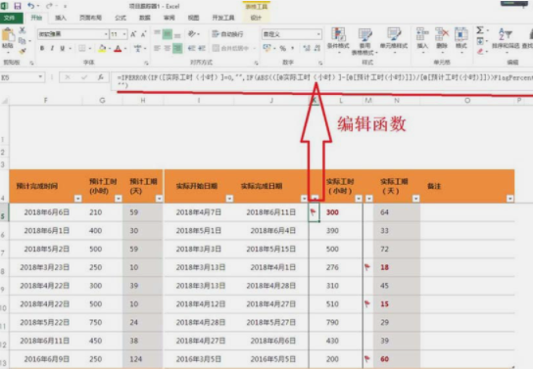Click the Cell Styles icon
This screenshot has width=533, height=369.
[x=394, y=34]
